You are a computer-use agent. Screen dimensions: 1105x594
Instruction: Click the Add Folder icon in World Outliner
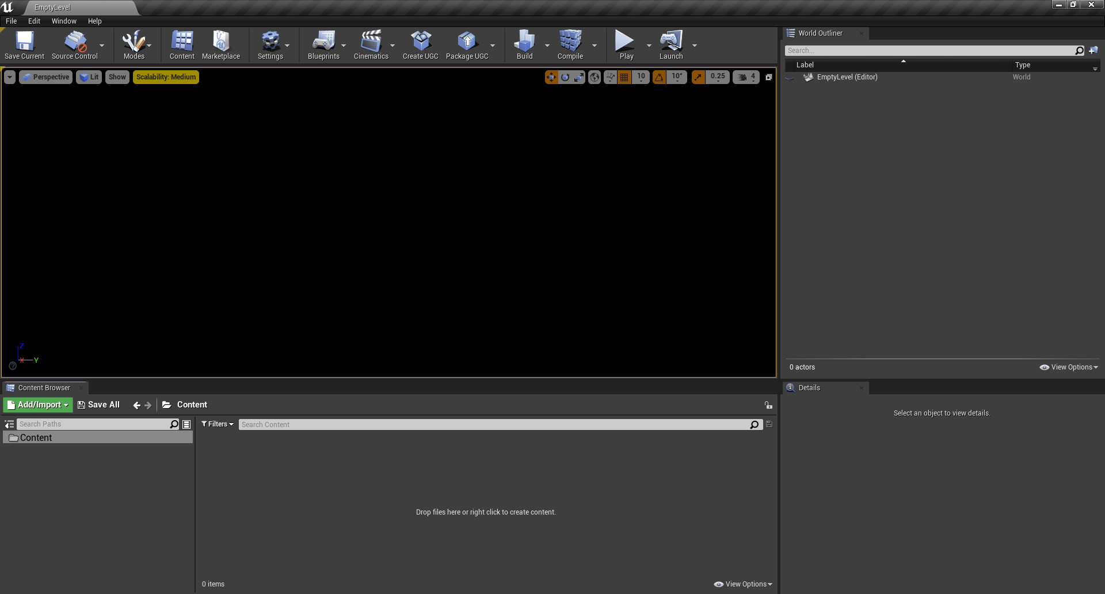1093,51
